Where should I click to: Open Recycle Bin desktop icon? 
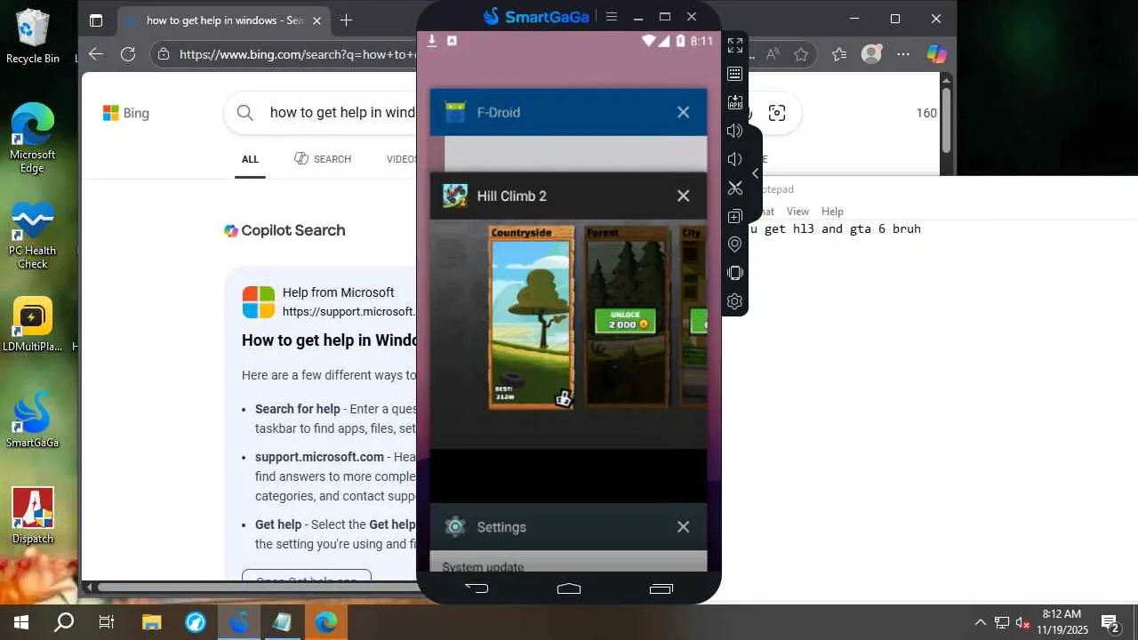[33, 36]
